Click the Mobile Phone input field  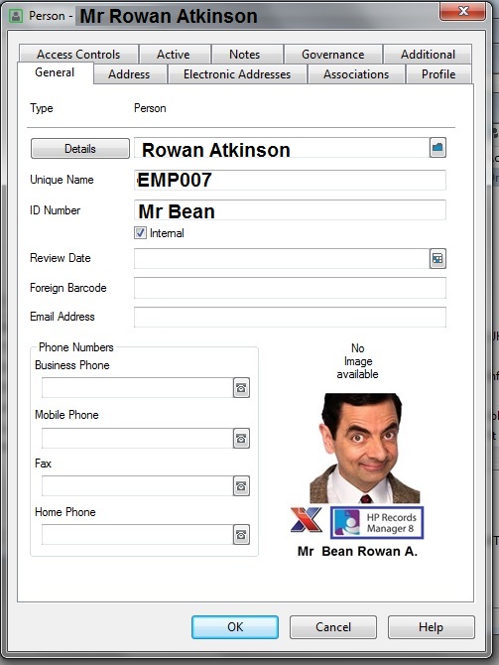click(137, 438)
